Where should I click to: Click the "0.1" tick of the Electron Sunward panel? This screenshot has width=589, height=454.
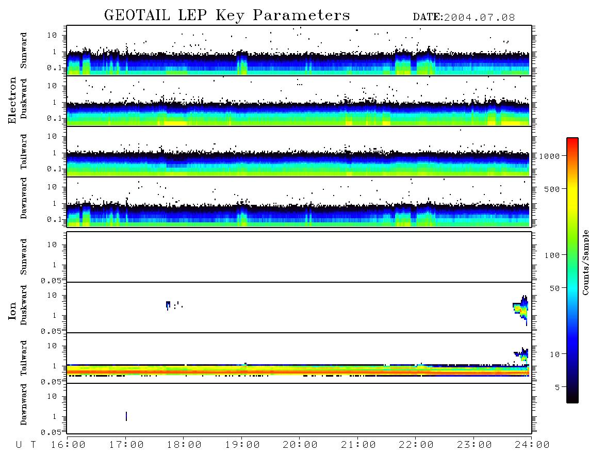pyautogui.click(x=54, y=68)
